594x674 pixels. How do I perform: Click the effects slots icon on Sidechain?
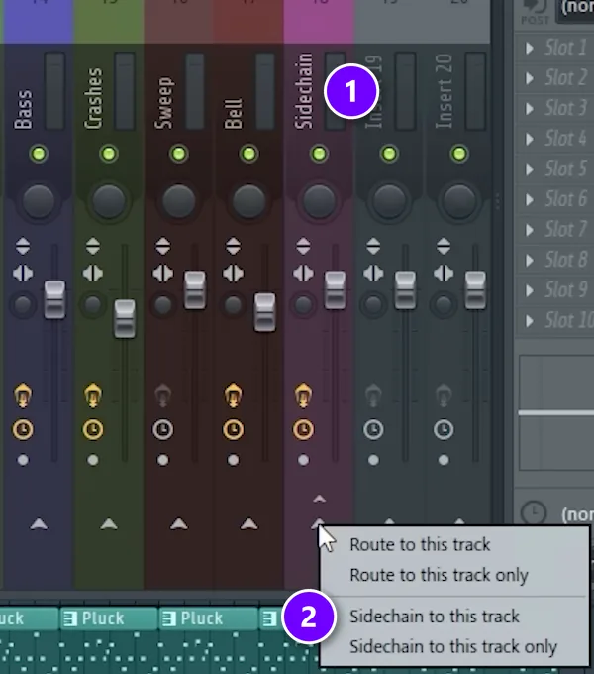click(x=303, y=395)
